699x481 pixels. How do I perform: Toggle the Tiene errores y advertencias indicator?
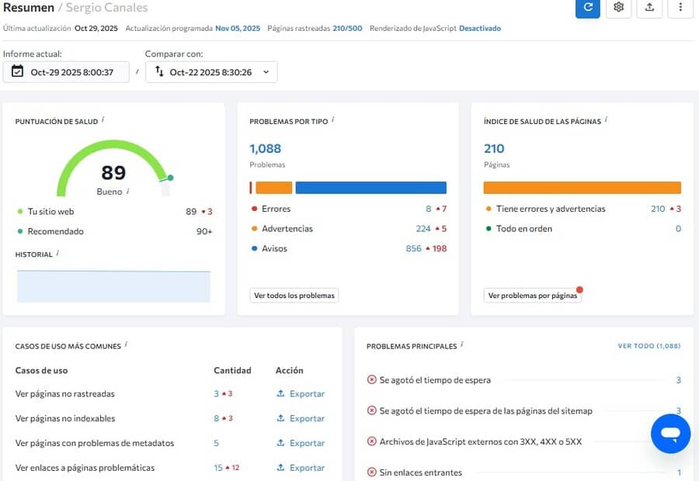[x=488, y=208]
